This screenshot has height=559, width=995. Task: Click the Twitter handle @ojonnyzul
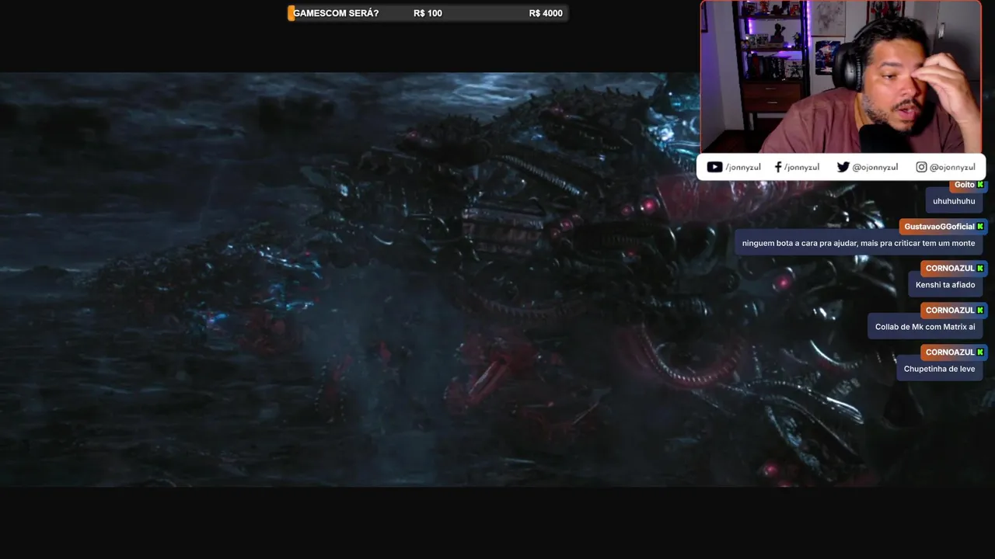pyautogui.click(x=875, y=168)
